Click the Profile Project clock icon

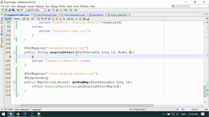click(71, 10)
